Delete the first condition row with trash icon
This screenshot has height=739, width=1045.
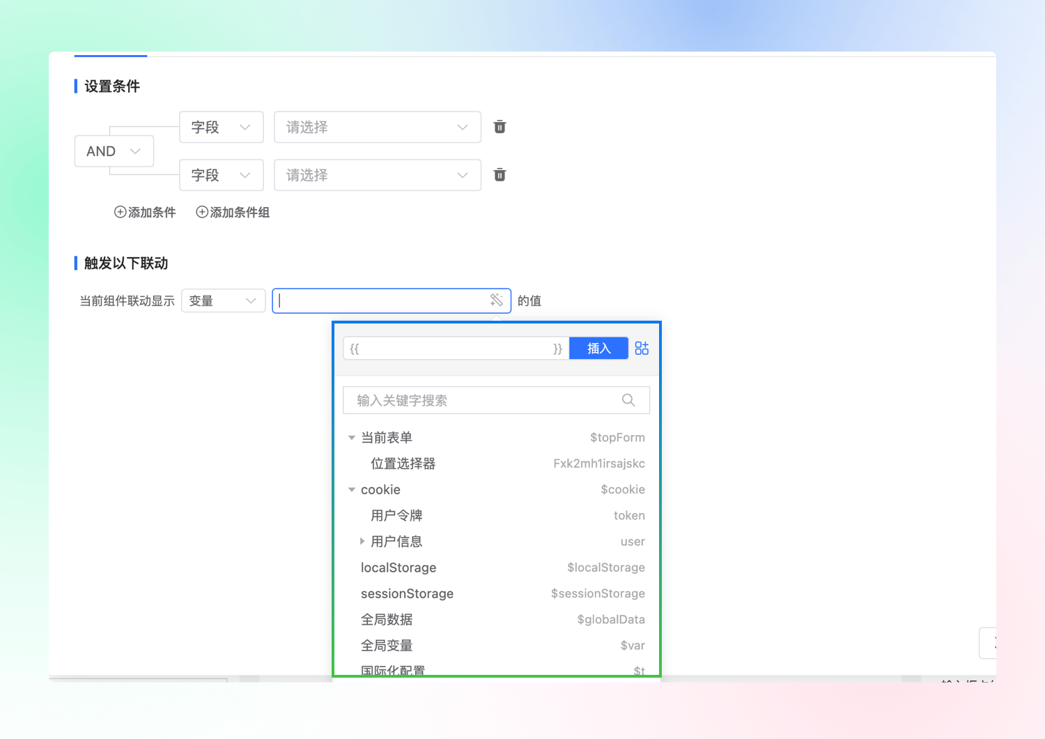click(500, 127)
